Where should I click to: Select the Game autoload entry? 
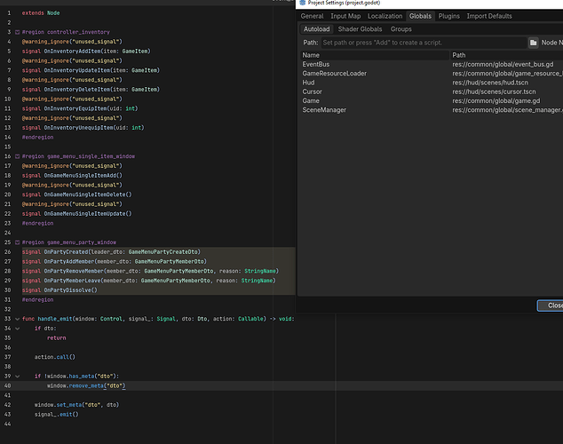311,101
